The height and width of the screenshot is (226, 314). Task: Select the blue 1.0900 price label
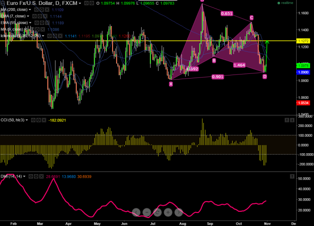click(x=303, y=72)
